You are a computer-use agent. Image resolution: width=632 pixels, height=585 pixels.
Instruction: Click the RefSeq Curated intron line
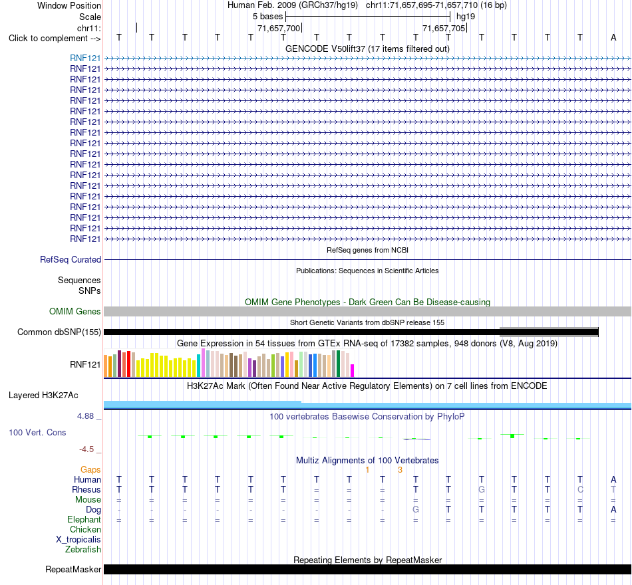click(x=368, y=259)
